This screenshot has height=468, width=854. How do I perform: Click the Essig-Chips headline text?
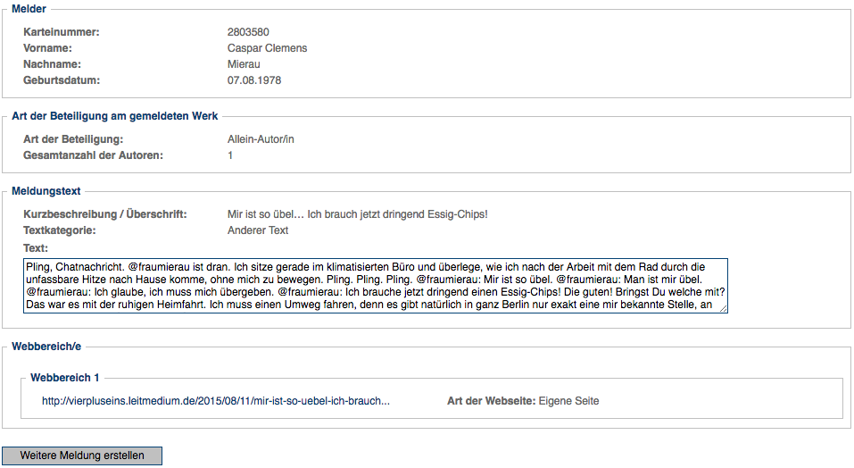click(x=357, y=214)
